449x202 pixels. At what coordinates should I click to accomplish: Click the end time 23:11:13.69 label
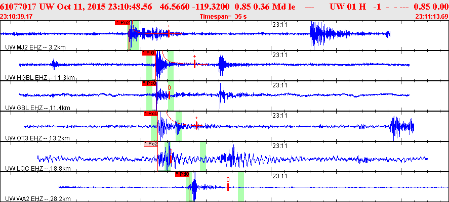(431, 17)
